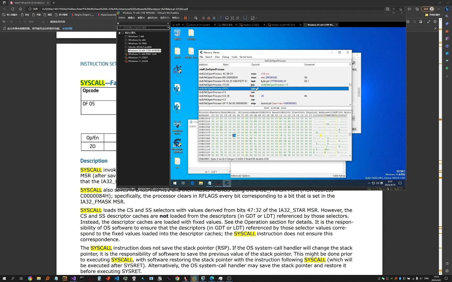Select Windows 10 1909 in library

click(137, 44)
